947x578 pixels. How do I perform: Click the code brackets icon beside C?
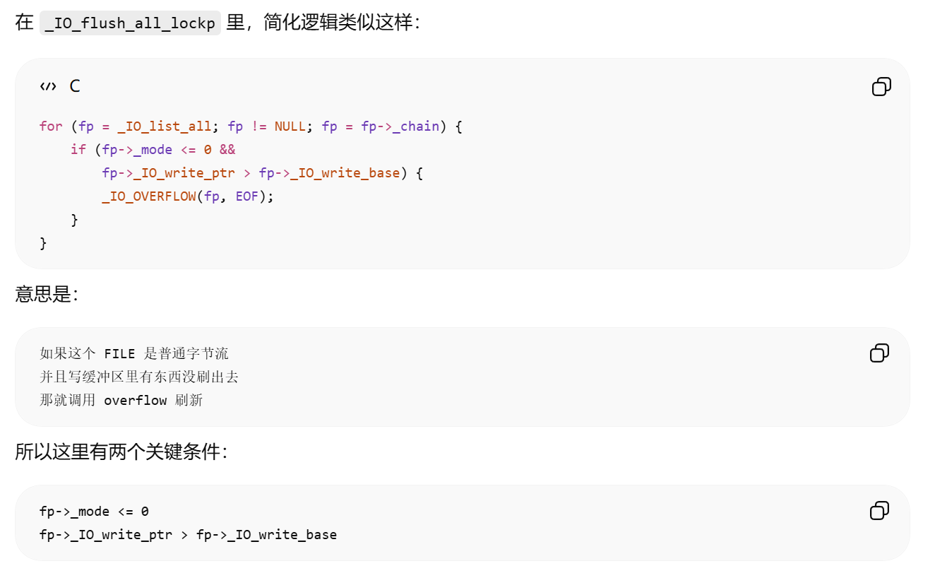pyautogui.click(x=48, y=86)
